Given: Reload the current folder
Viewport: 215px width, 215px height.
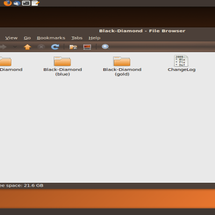Looking at the screenshot, I should point(55,47).
